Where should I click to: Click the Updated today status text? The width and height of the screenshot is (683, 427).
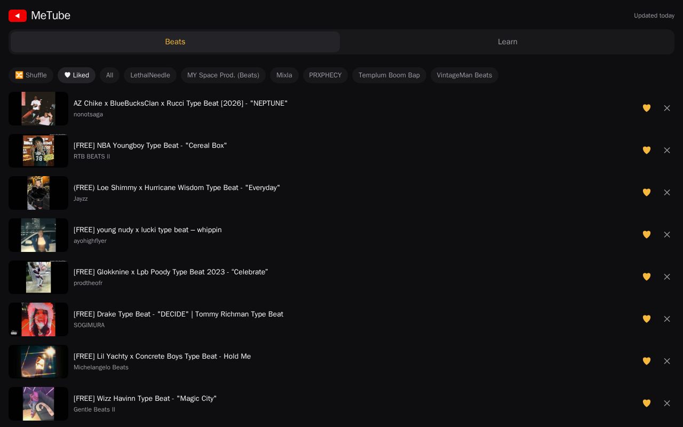tap(654, 15)
